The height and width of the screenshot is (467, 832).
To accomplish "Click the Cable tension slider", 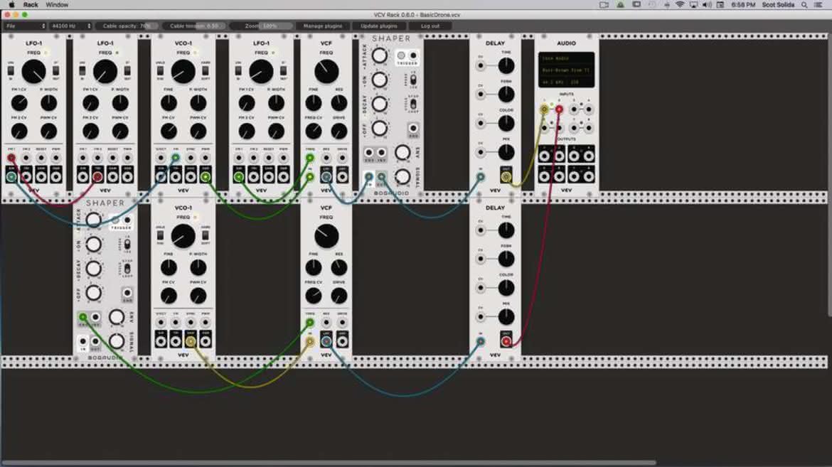I will click(x=194, y=26).
